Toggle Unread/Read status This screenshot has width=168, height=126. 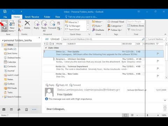(116, 22)
